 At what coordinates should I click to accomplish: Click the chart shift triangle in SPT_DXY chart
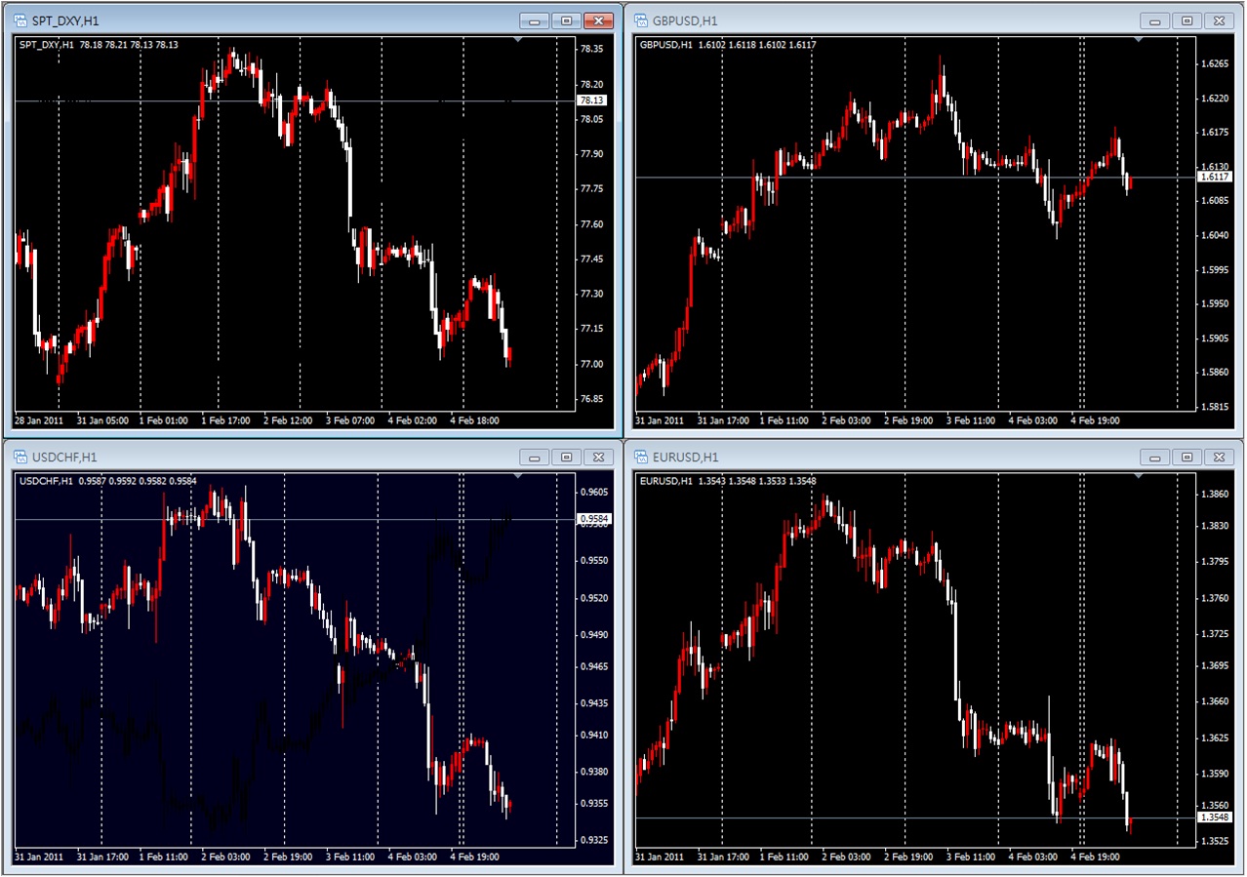pos(518,40)
